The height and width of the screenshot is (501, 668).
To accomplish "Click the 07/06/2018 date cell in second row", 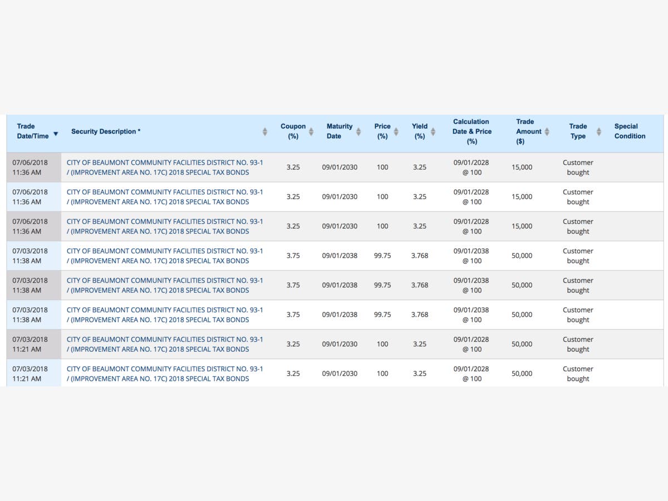I will [30, 197].
